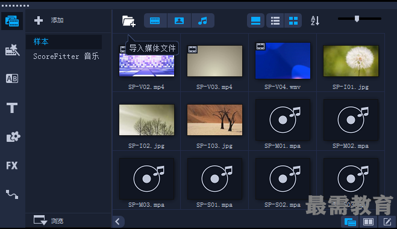This screenshot has height=229, width=397.
Task: Click the SP-M01.mpa file name
Action: (283, 146)
